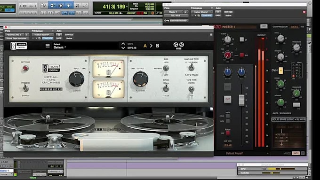Click BYPASS in the SSL plugin header
320x180 pixels.
(228, 12)
